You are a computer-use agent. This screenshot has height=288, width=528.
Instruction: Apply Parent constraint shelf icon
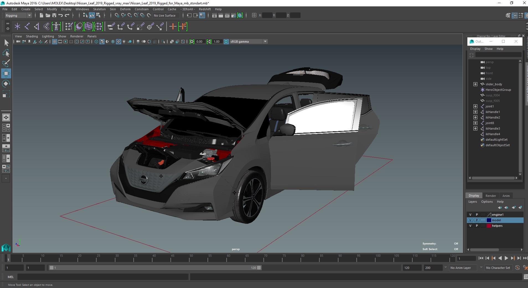click(x=111, y=27)
